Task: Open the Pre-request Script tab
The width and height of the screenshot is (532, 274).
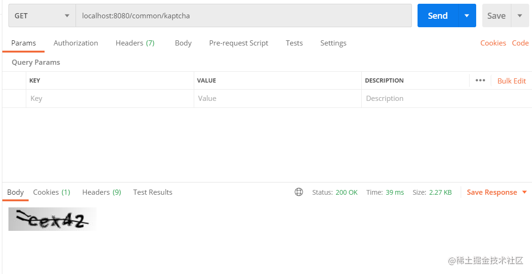Action: [x=238, y=43]
